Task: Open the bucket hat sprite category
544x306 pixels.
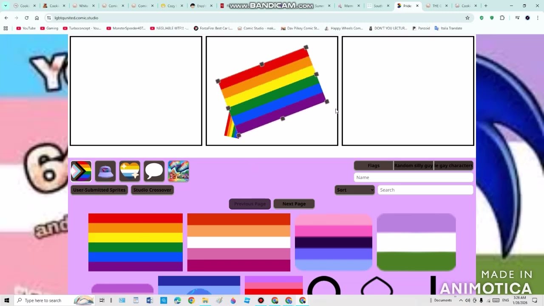Action: point(105,171)
